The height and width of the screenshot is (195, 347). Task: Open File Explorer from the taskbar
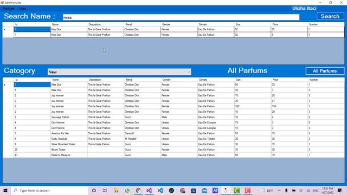pyautogui.click(x=116, y=190)
